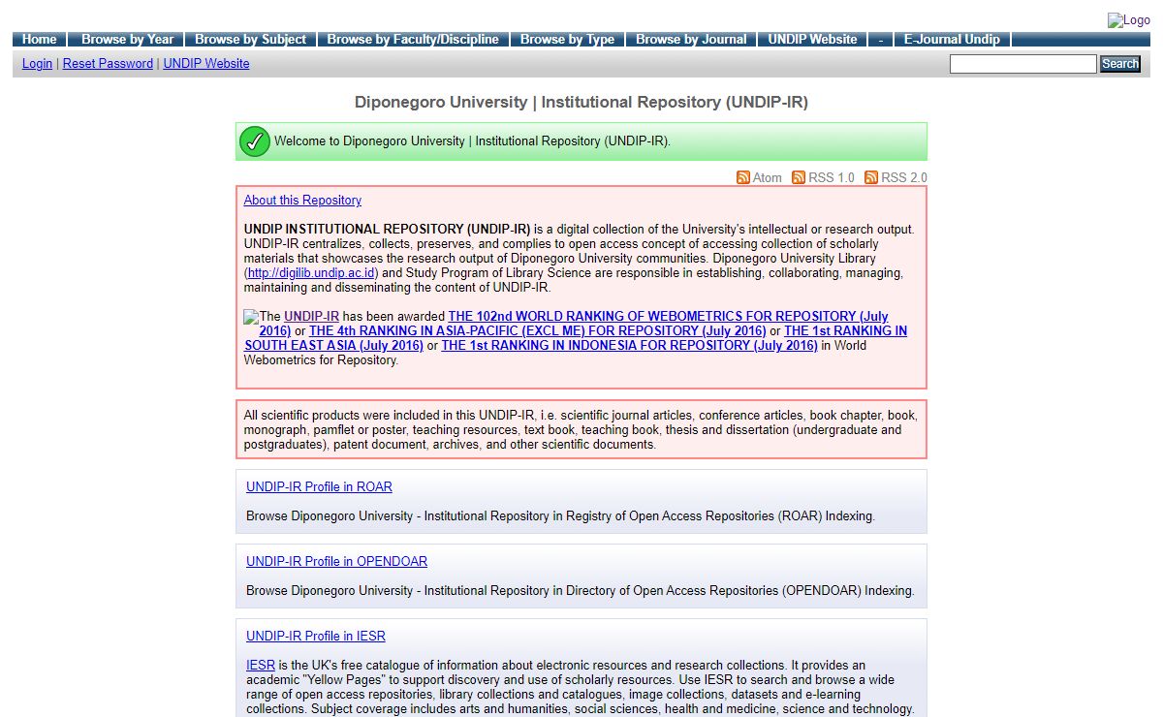Open About this Repository link
Image resolution: width=1163 pixels, height=717 pixels.
pyautogui.click(x=302, y=200)
